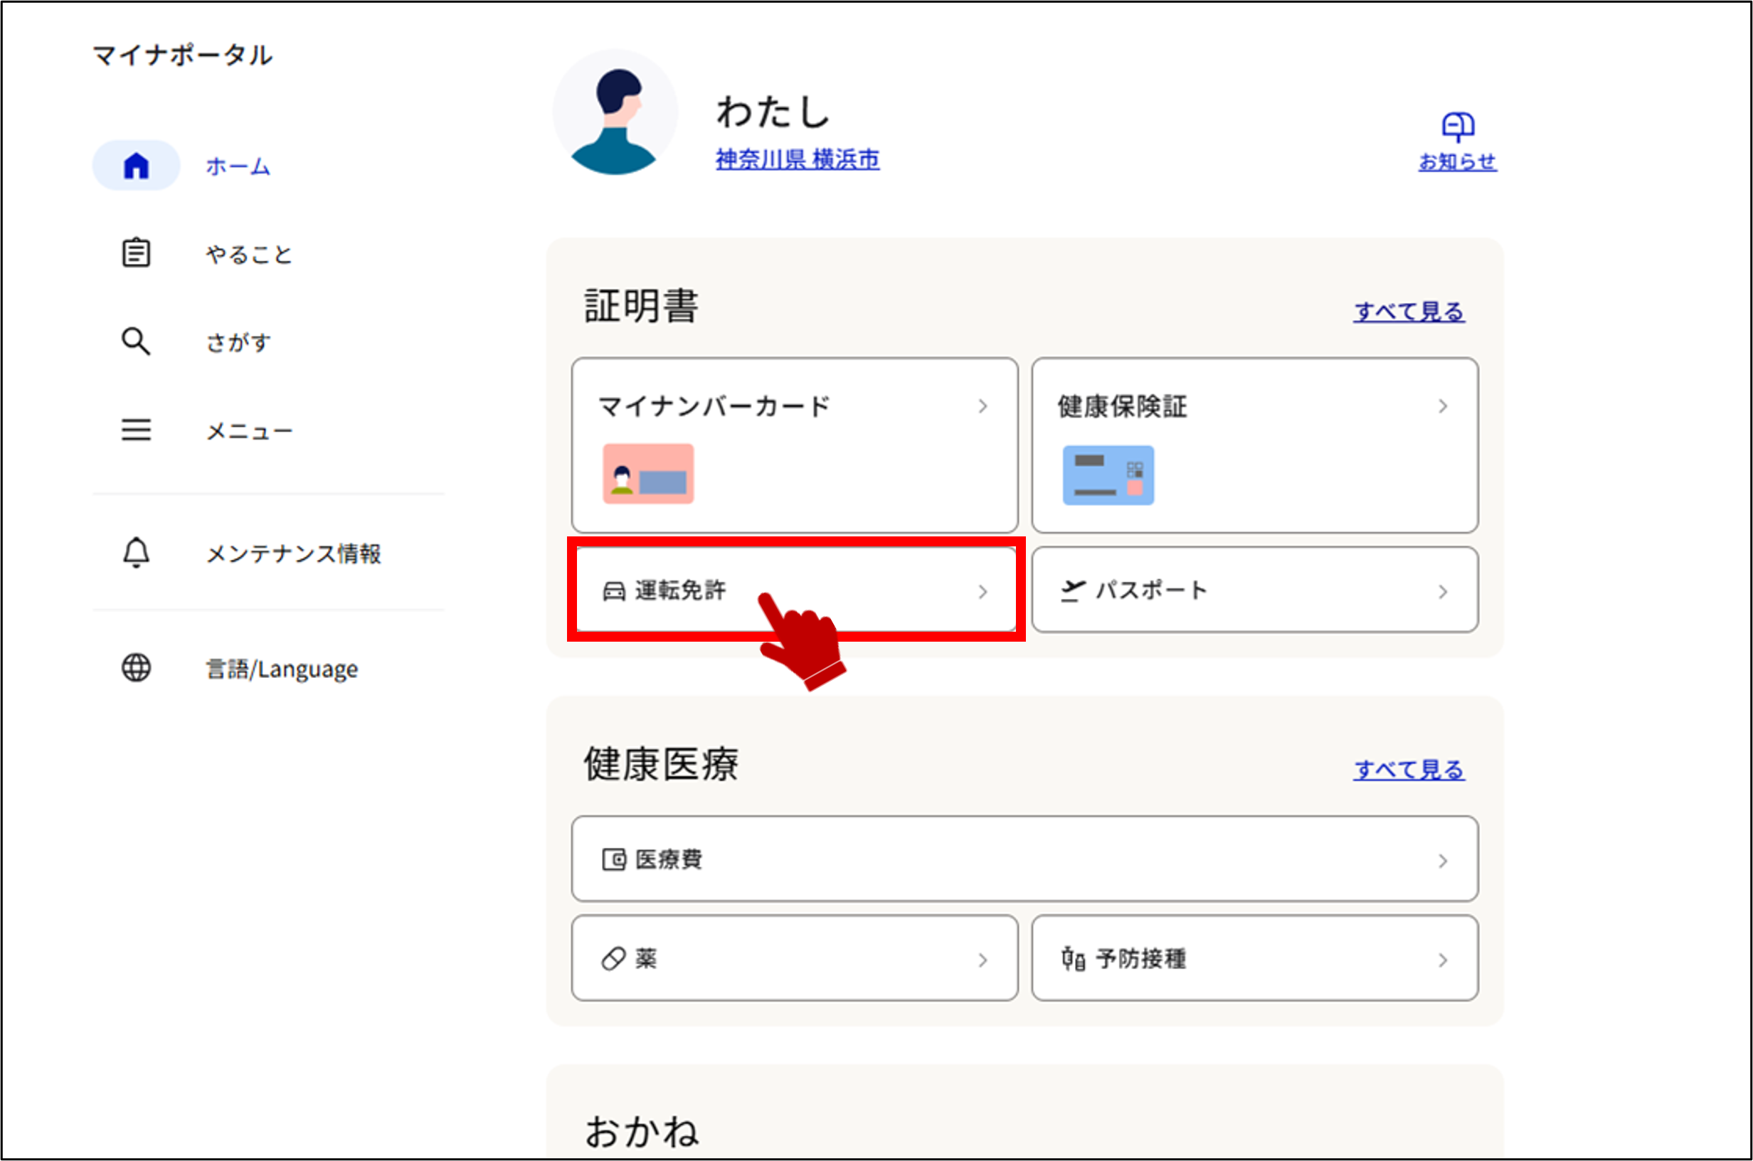Open the パスポート button

[x=1255, y=589]
